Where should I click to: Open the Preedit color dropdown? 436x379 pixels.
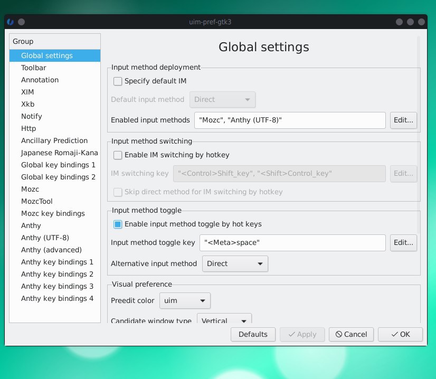(185, 300)
